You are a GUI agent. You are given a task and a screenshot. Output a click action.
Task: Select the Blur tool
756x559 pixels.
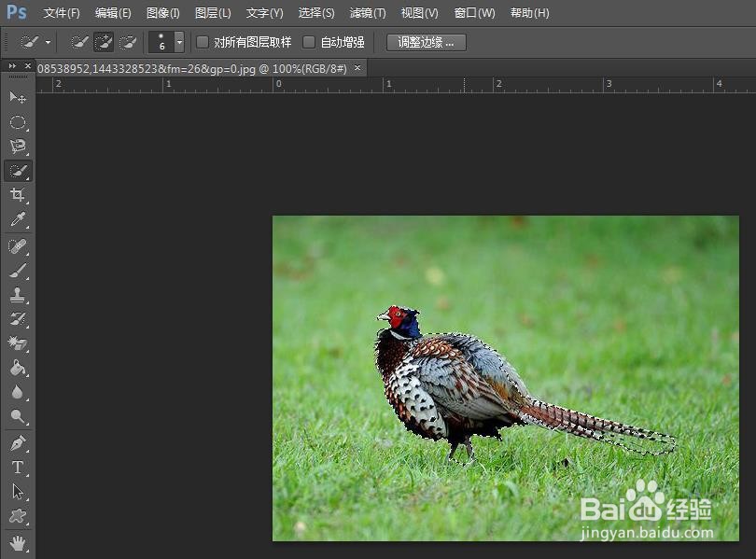click(18, 392)
